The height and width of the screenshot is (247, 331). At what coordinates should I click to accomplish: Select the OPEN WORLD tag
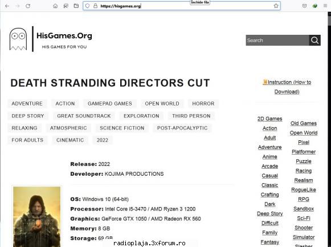pos(162,103)
